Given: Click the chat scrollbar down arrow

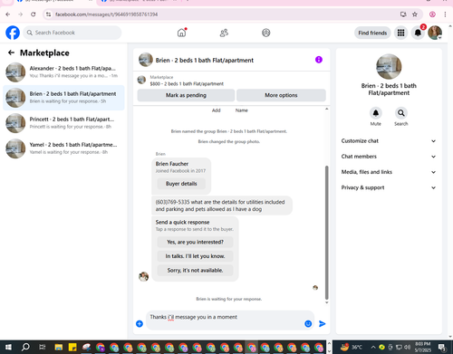Looking at the screenshot, I should tap(326, 302).
